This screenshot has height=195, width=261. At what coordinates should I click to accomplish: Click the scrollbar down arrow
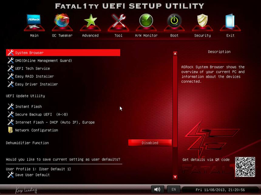click(175, 177)
